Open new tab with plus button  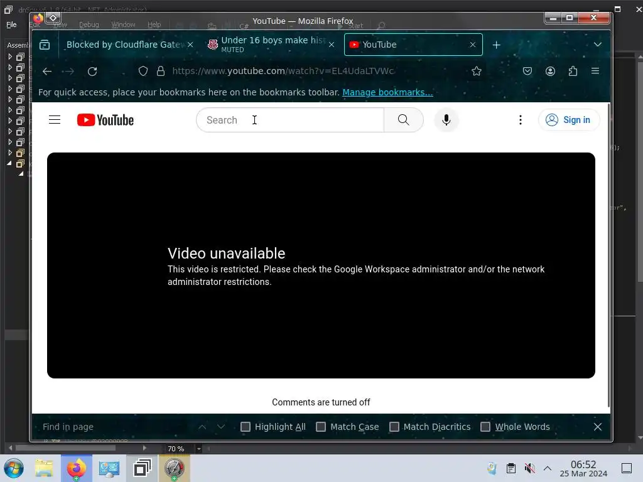click(x=496, y=45)
